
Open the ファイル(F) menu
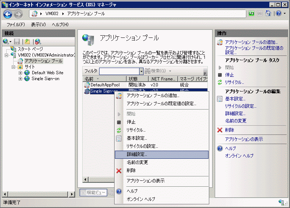coord(16,25)
